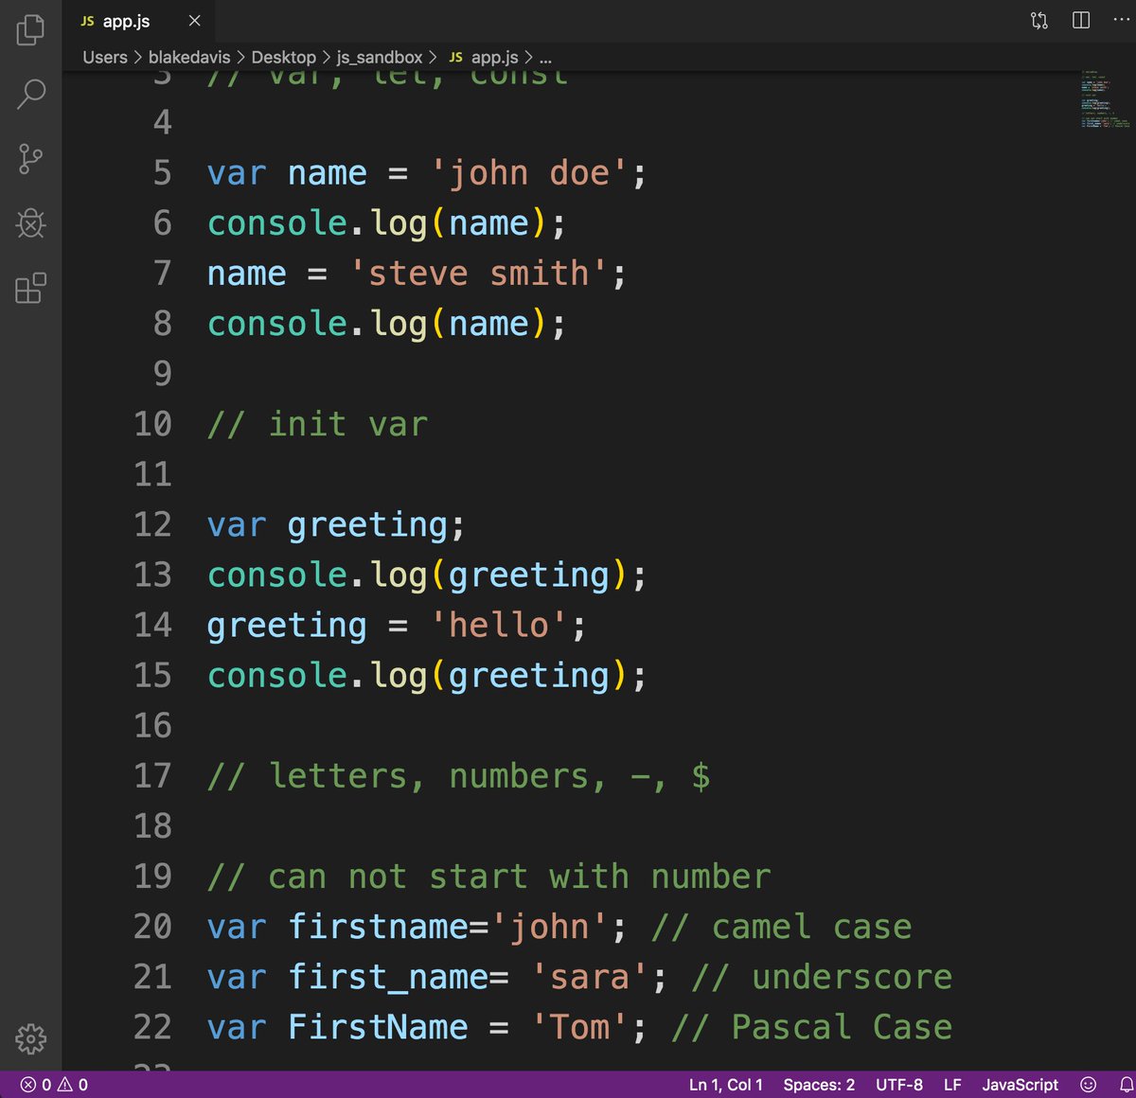1136x1098 pixels.
Task: Click '// can not start with number' comment
Action: (488, 877)
